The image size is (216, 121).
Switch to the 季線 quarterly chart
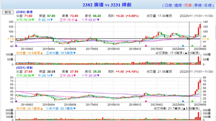[198, 5]
